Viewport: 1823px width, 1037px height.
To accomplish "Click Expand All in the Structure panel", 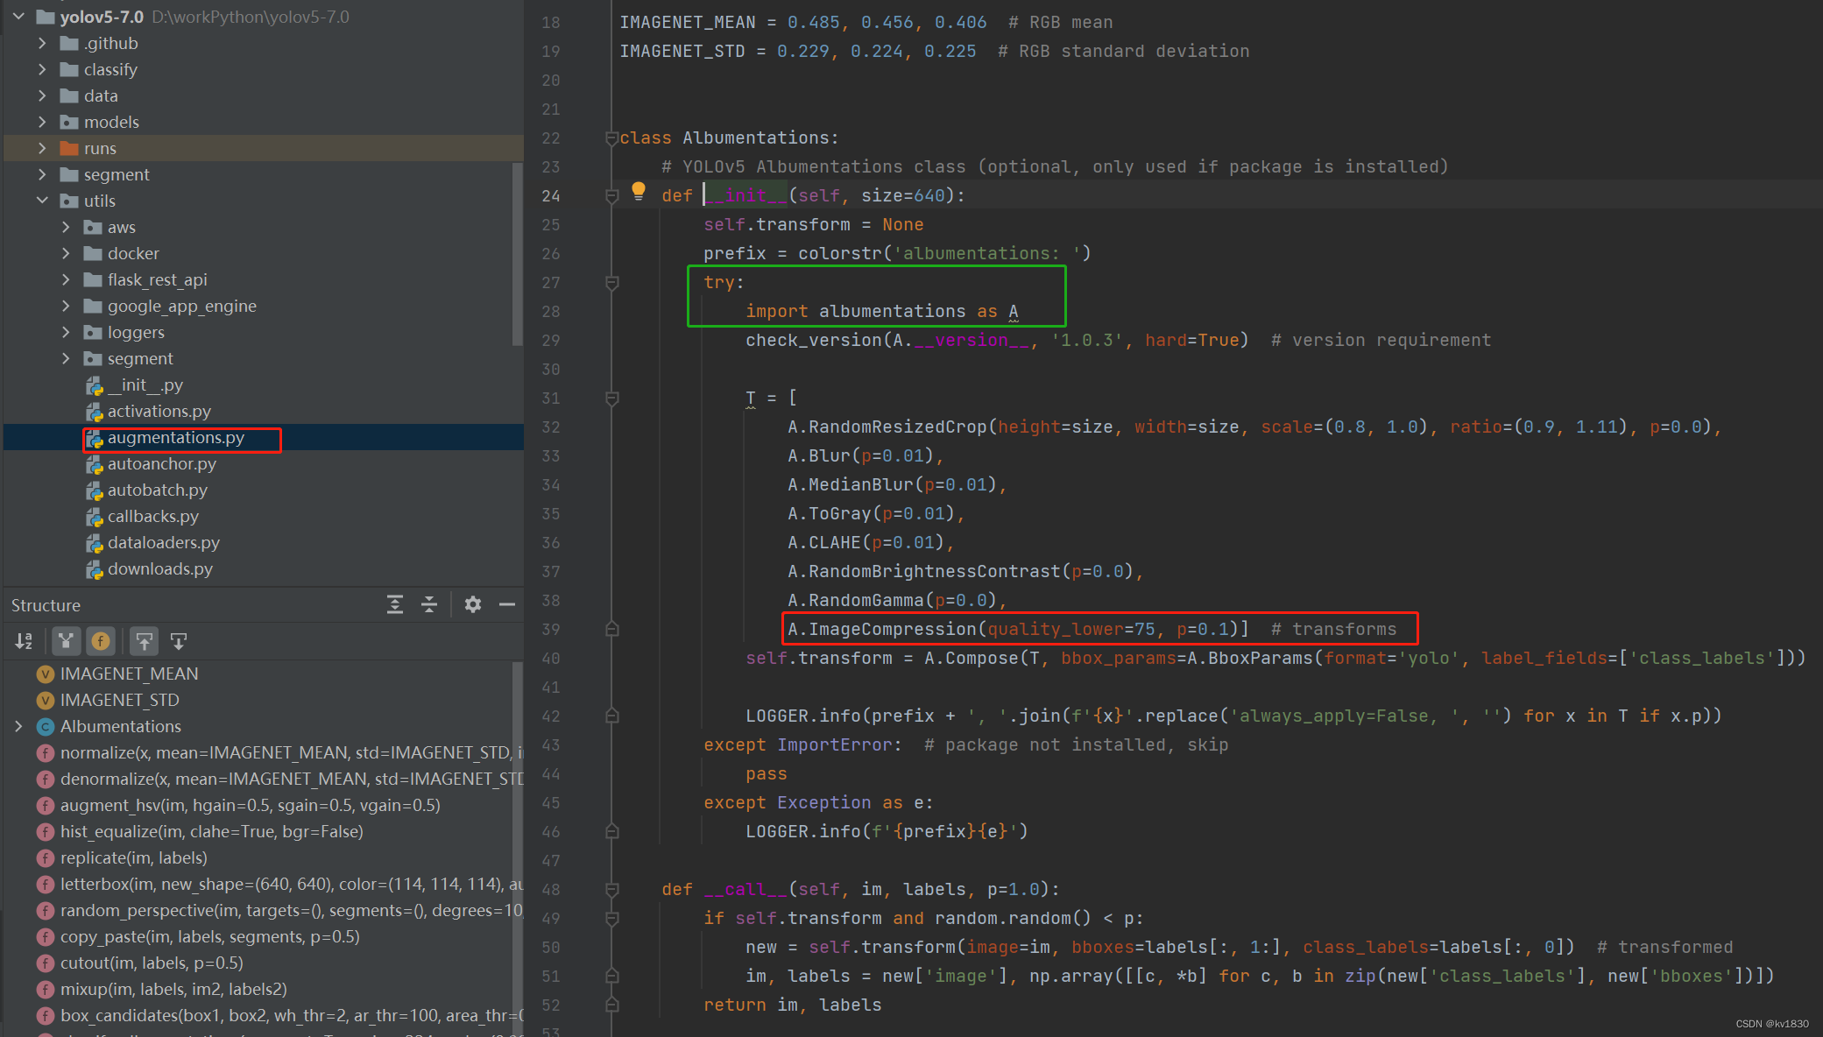I will point(395,604).
